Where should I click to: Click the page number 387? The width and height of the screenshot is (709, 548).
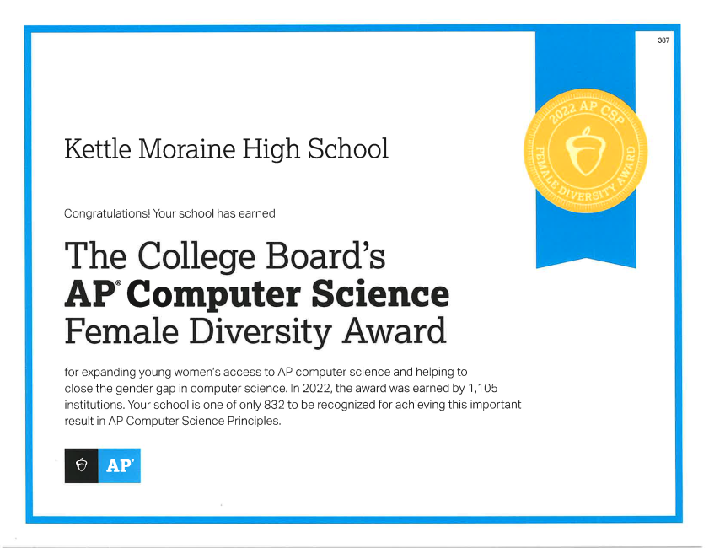663,41
